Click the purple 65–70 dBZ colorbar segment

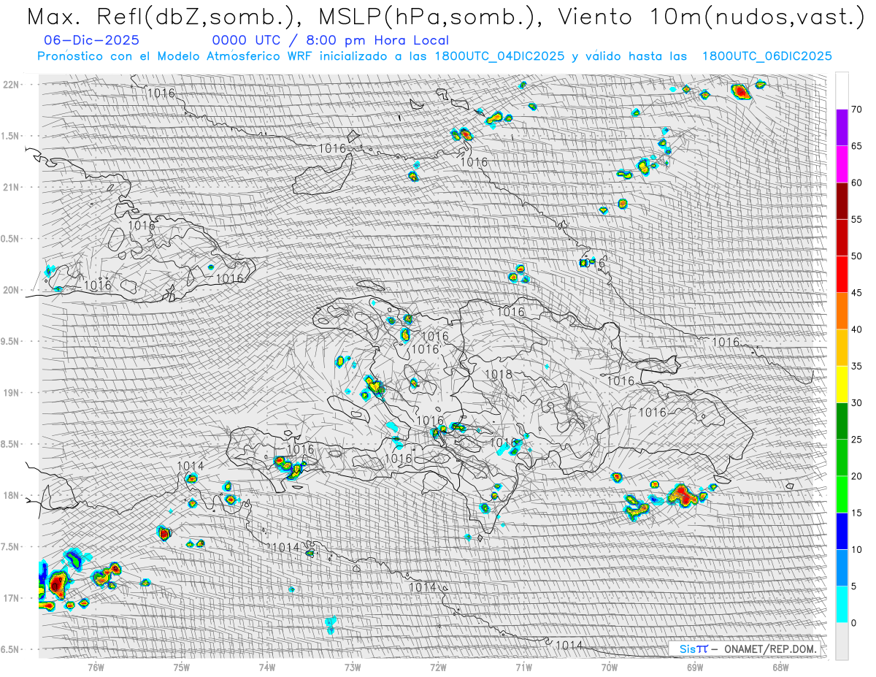pyautogui.click(x=842, y=128)
